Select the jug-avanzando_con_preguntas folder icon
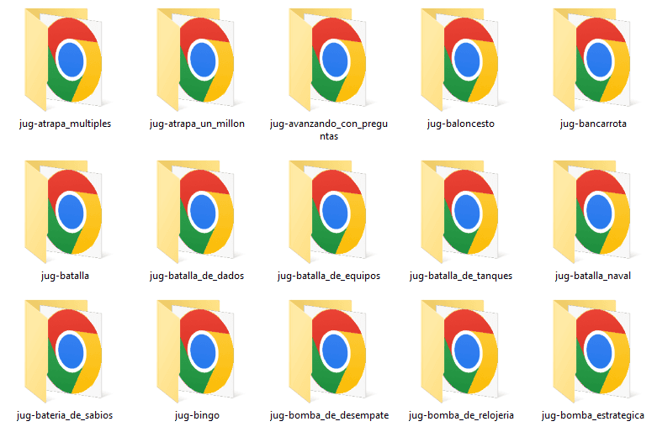The image size is (657, 432). (329, 59)
